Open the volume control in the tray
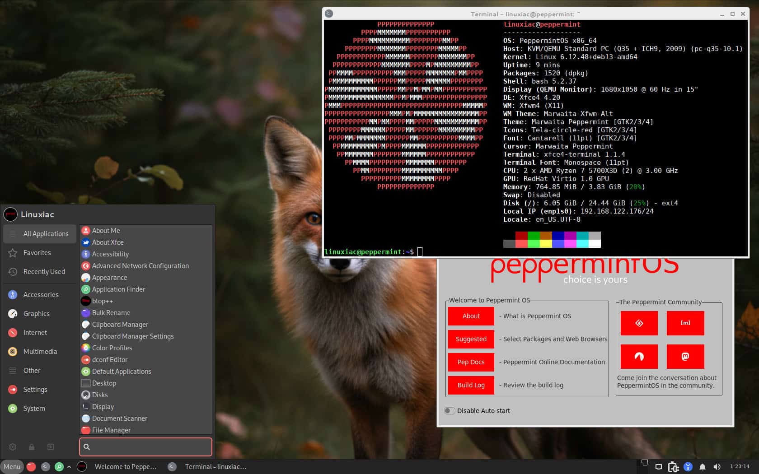This screenshot has width=759, height=474. tap(717, 467)
